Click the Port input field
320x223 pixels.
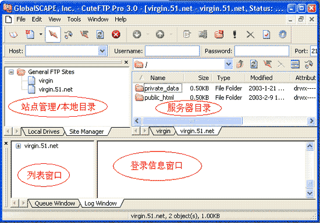pos(314,51)
